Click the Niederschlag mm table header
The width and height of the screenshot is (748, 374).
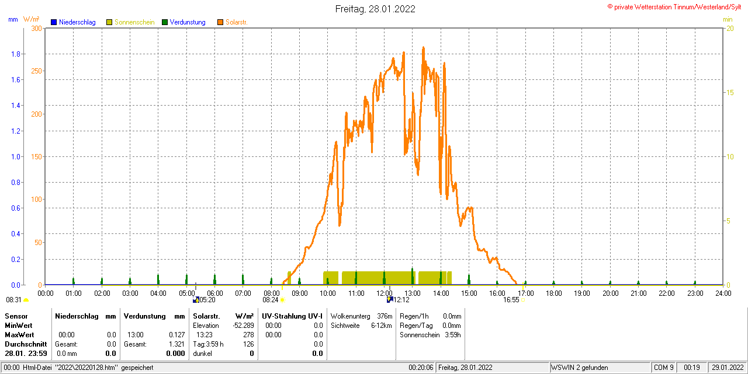point(85,316)
